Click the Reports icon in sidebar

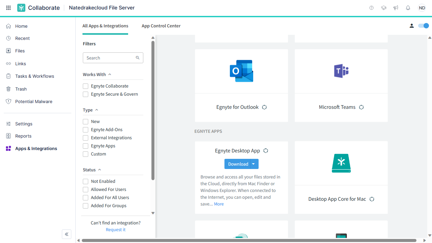click(8, 136)
